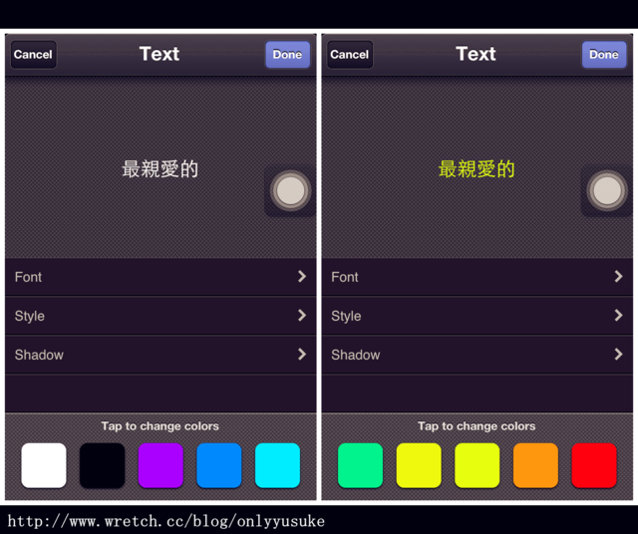This screenshot has width=638, height=534.
Task: Tap Cancel on the right screen
Action: [x=349, y=55]
